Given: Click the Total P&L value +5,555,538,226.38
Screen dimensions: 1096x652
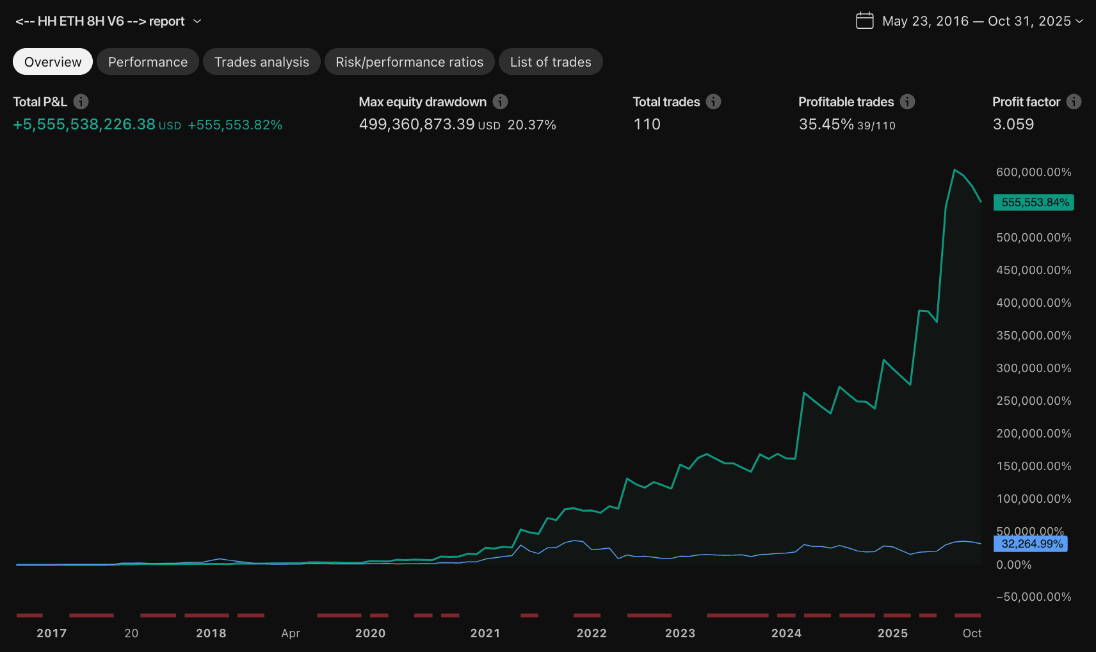Looking at the screenshot, I should pos(84,124).
